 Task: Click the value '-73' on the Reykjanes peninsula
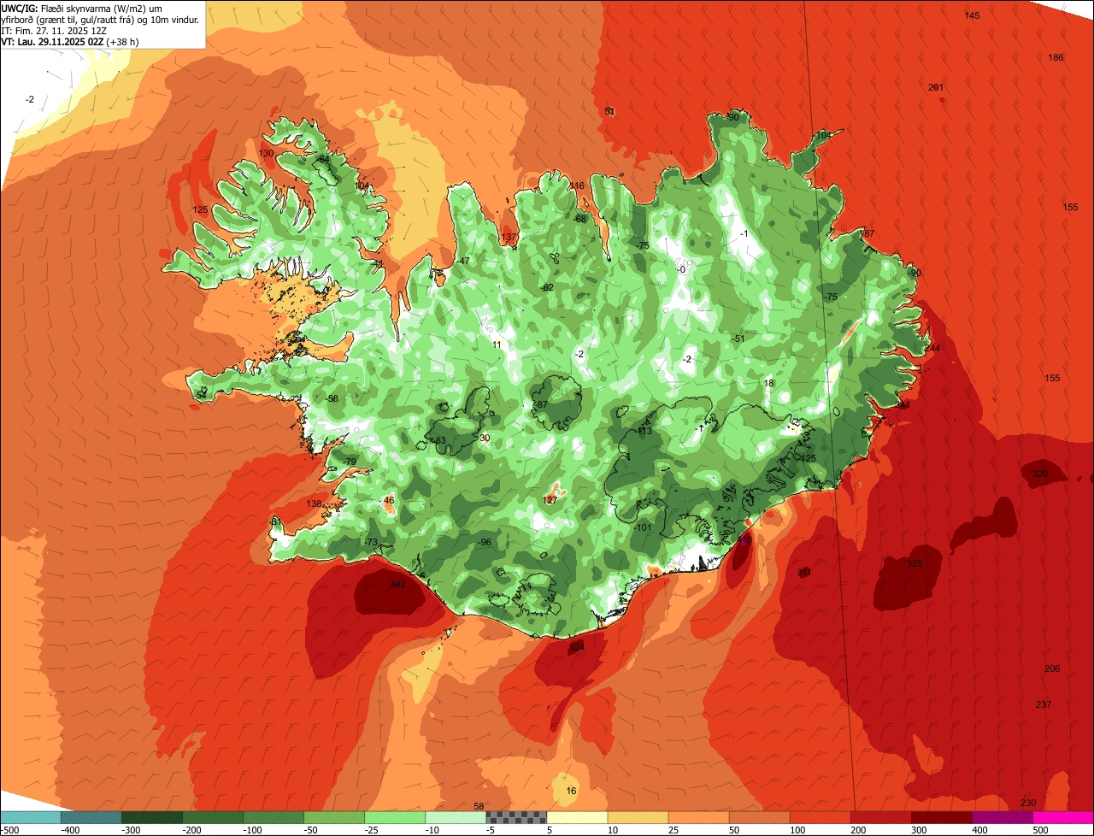[371, 543]
